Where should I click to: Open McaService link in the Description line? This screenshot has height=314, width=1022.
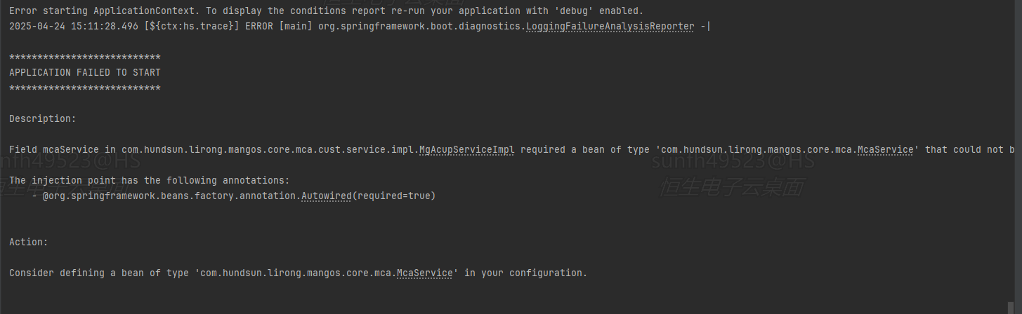885,149
